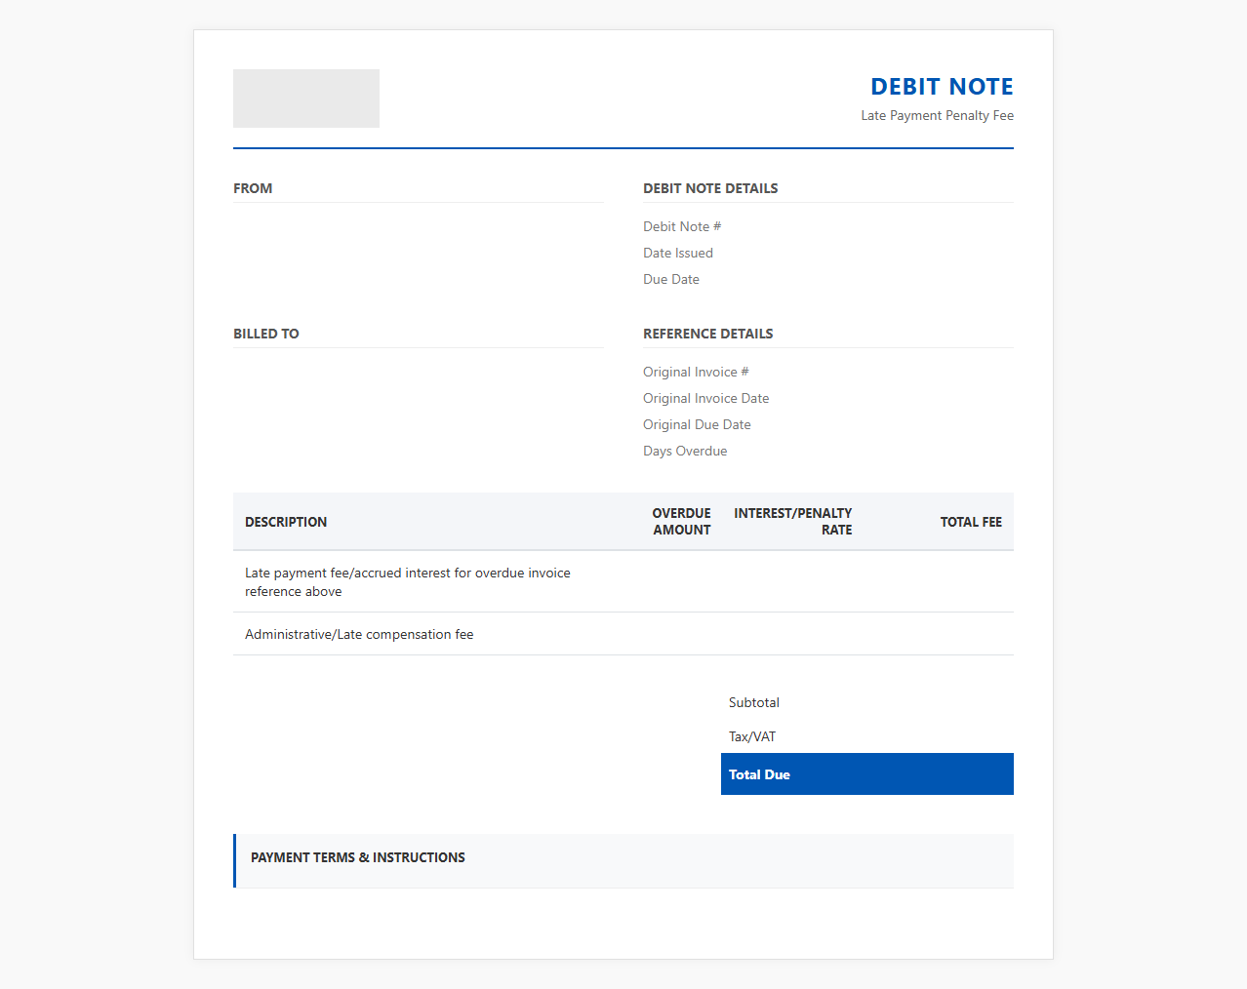Select the Late Payment Penalty Fee subtitle
Screen dimensions: 1247x989
(x=937, y=115)
